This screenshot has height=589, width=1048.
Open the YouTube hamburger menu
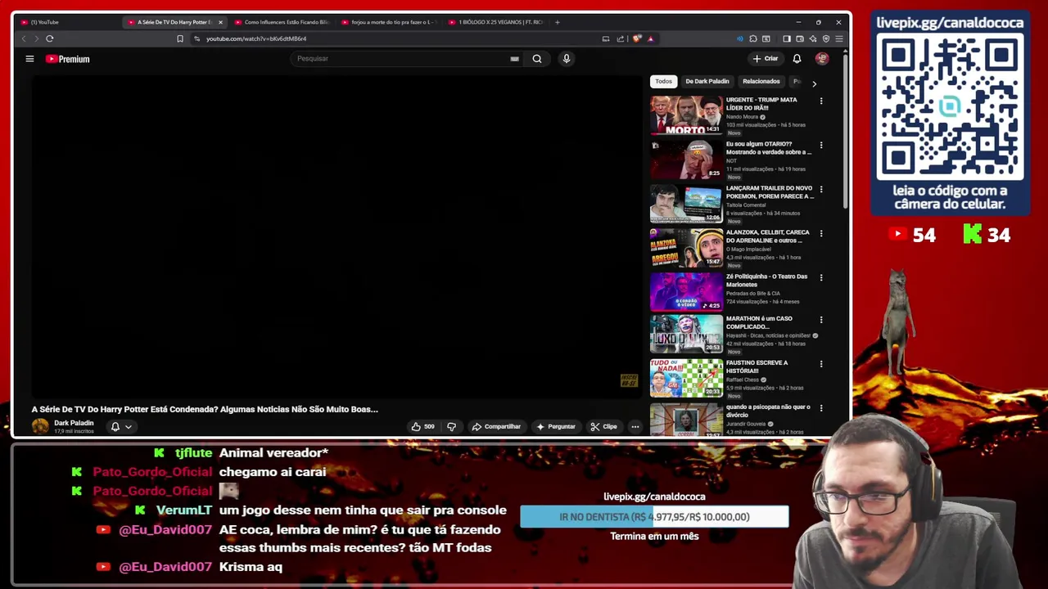tap(29, 59)
